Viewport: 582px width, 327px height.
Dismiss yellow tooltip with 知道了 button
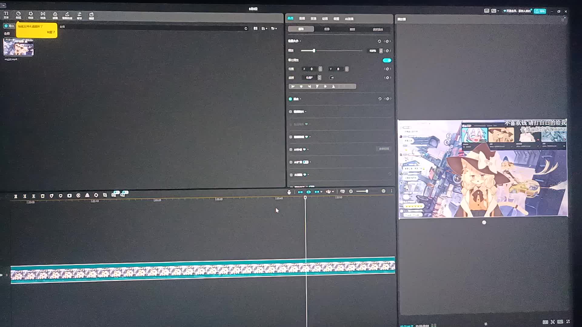click(51, 32)
